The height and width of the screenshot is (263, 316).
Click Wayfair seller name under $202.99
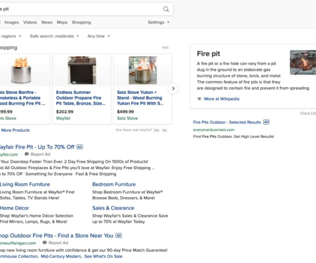(63, 118)
